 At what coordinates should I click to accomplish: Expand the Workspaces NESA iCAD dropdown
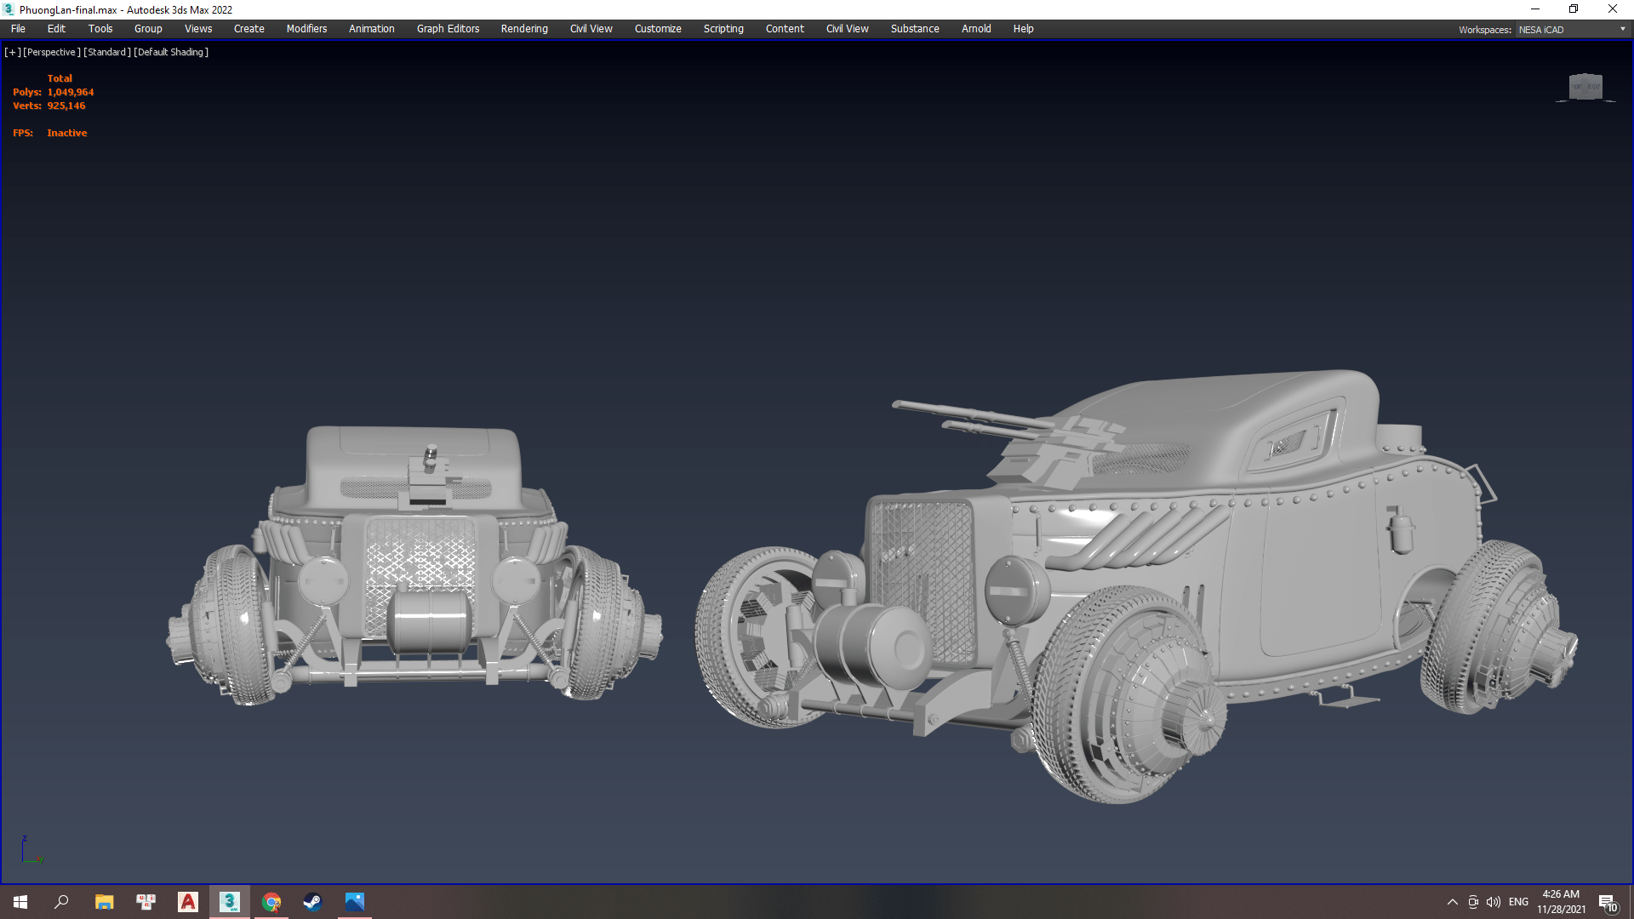(x=1622, y=30)
